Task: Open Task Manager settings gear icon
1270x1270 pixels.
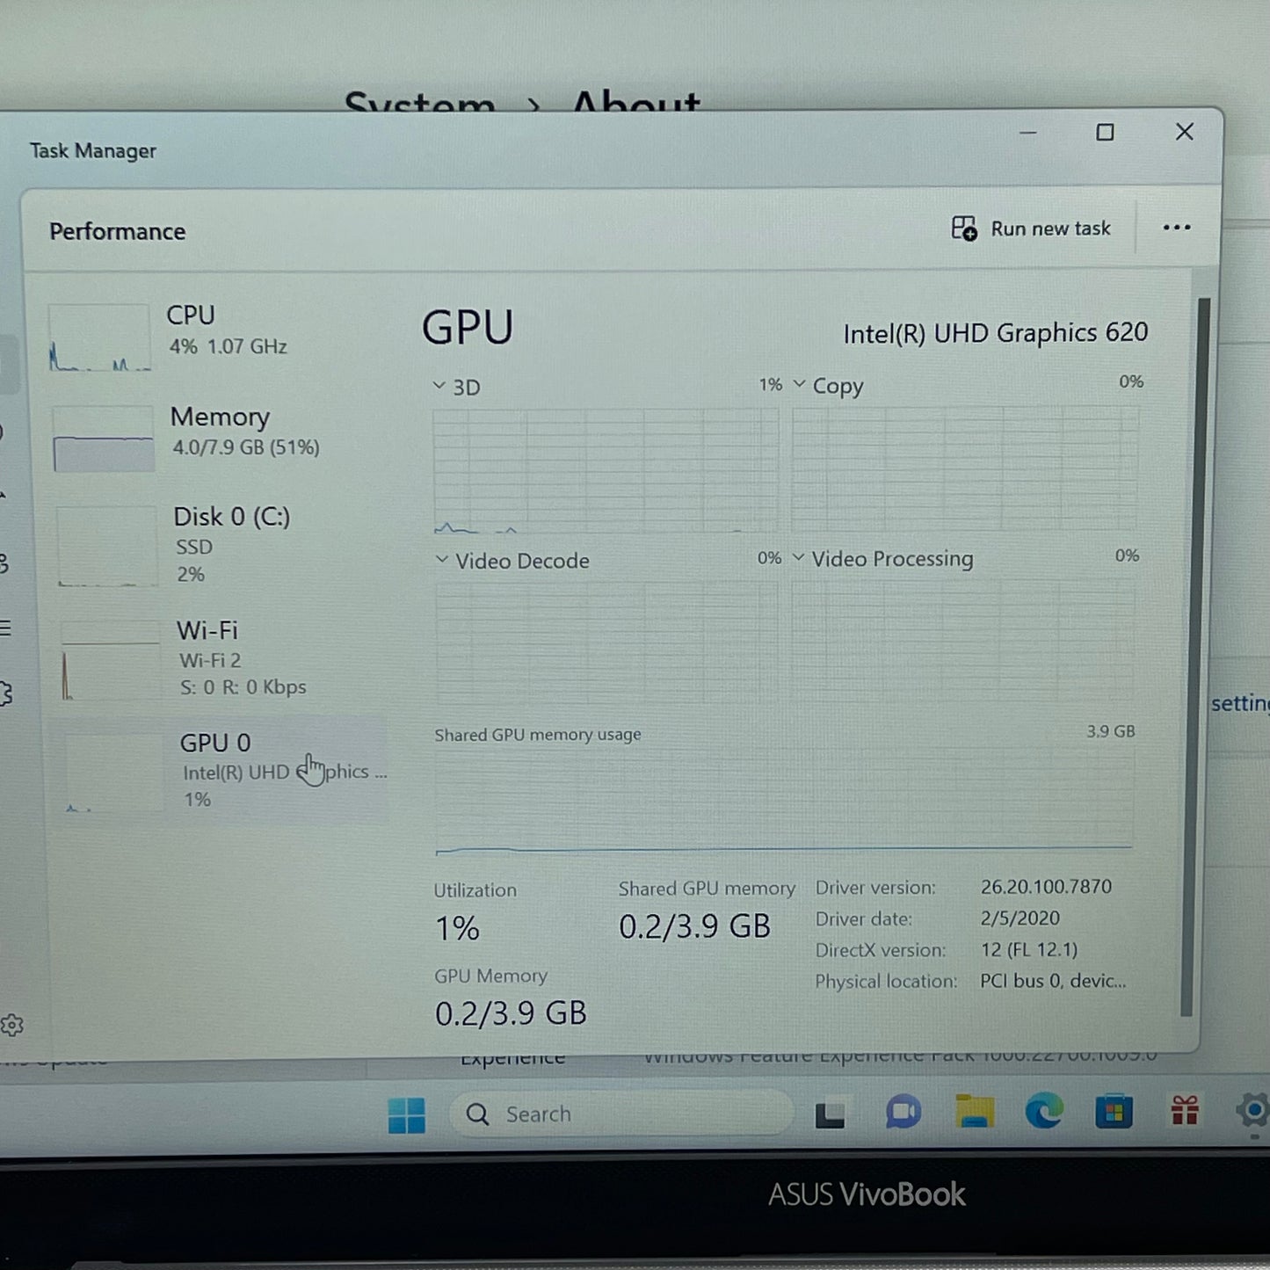Action: [12, 1025]
